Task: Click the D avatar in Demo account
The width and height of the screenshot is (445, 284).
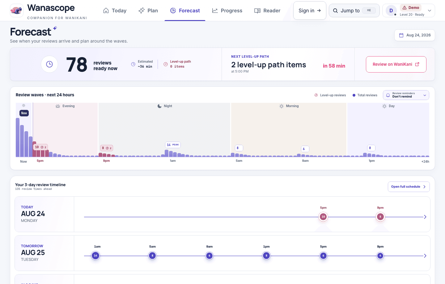Action: (391, 10)
